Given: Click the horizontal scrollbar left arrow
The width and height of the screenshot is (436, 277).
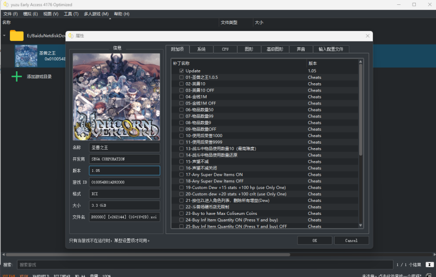Looking at the screenshot, I should pos(3,254).
